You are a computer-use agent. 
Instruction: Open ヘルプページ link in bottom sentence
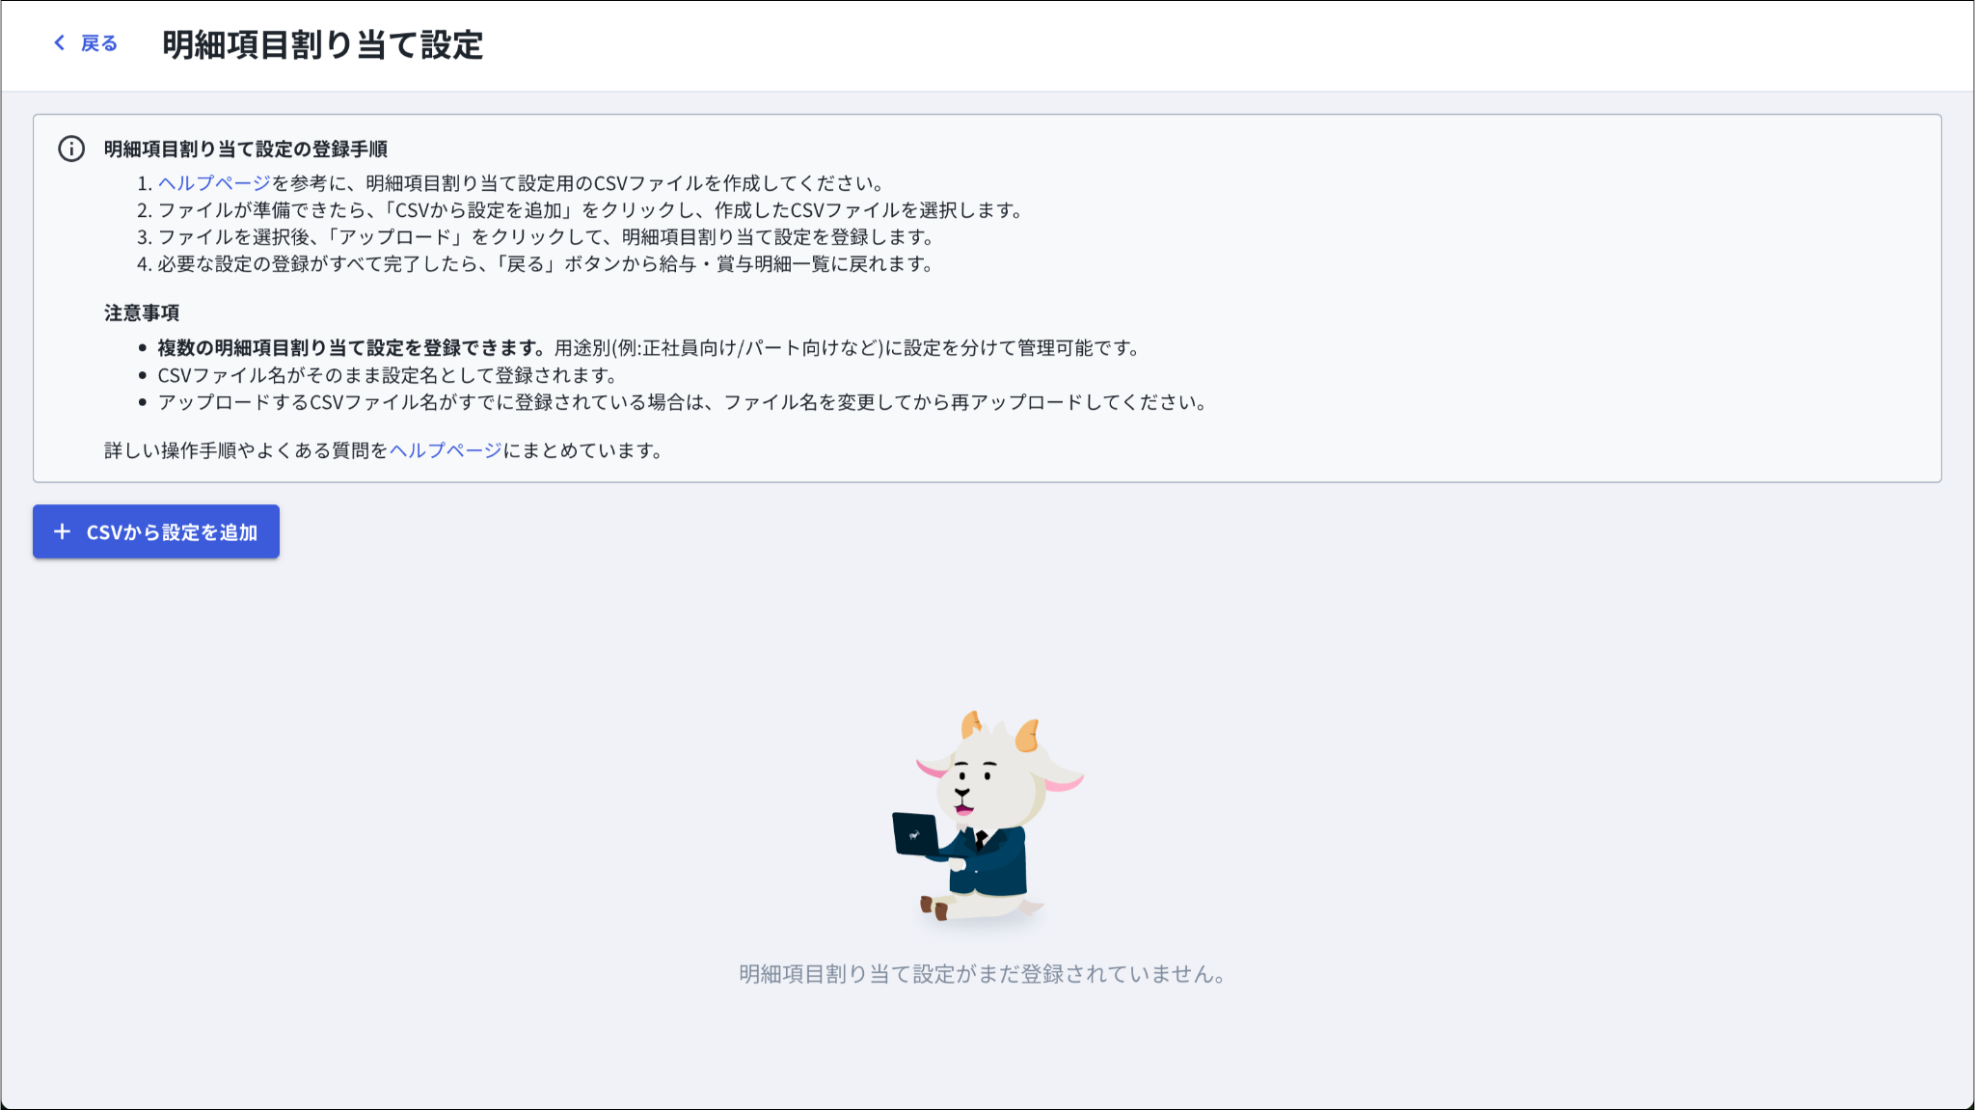click(x=445, y=450)
